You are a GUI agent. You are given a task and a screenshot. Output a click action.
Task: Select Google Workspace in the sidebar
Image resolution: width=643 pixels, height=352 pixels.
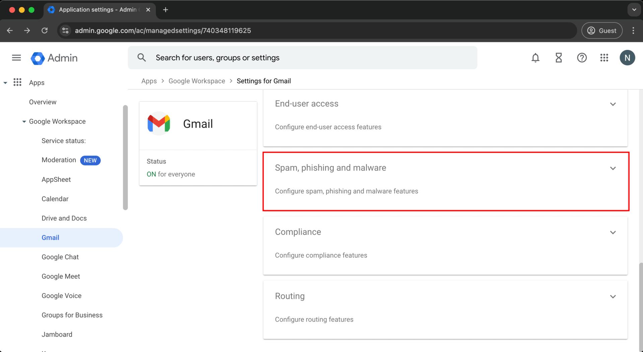click(x=57, y=121)
